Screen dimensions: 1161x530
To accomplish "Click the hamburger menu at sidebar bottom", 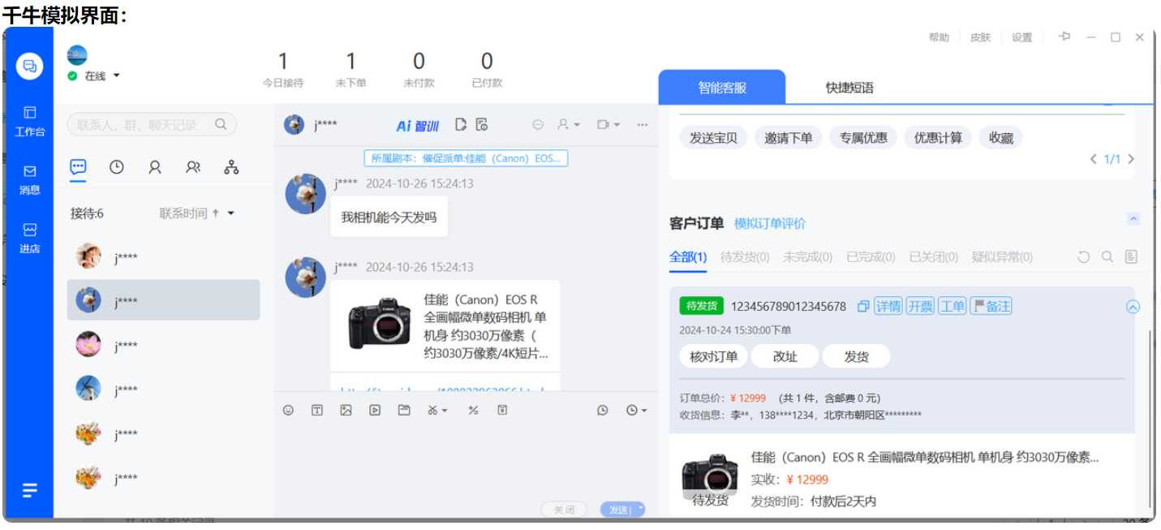I will 30,490.
